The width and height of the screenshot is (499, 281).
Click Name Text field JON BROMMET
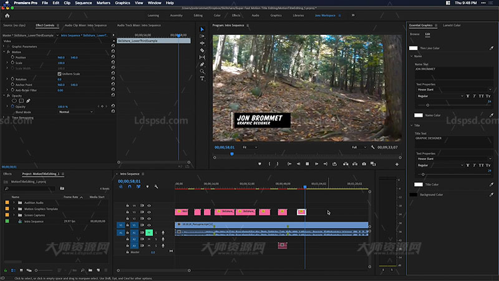coord(454,73)
